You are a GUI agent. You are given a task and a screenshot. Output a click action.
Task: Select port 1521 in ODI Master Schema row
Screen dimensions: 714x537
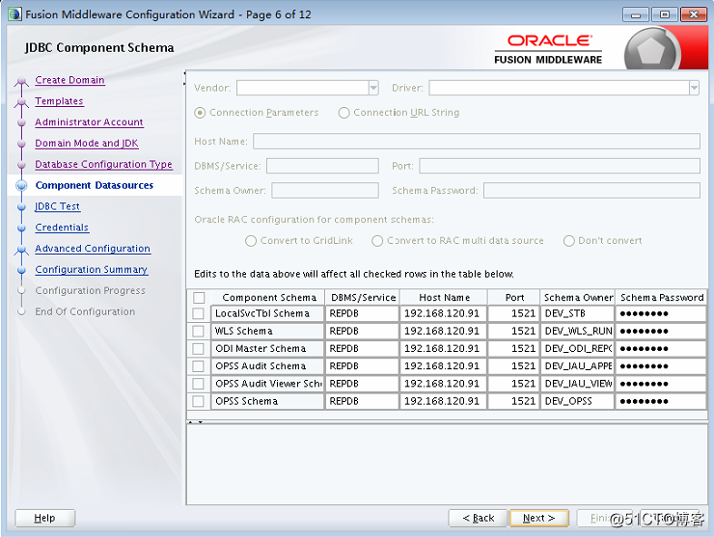coord(514,349)
